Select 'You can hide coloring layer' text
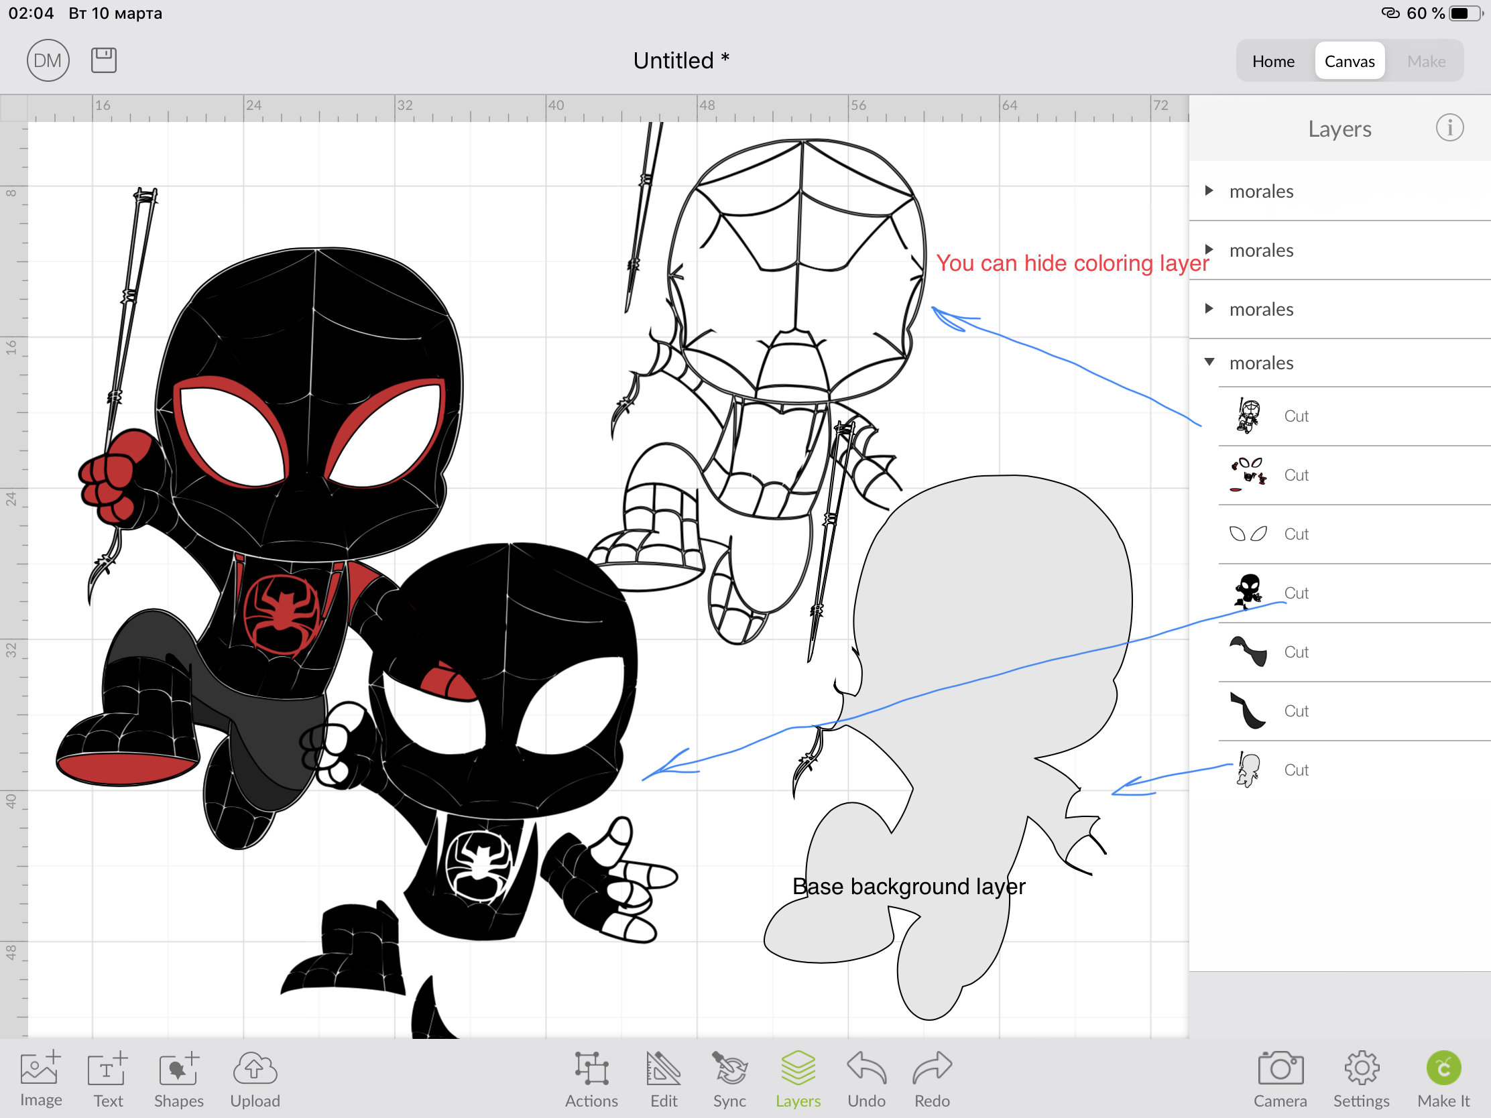Screen dimensions: 1491x1118 point(1072,263)
